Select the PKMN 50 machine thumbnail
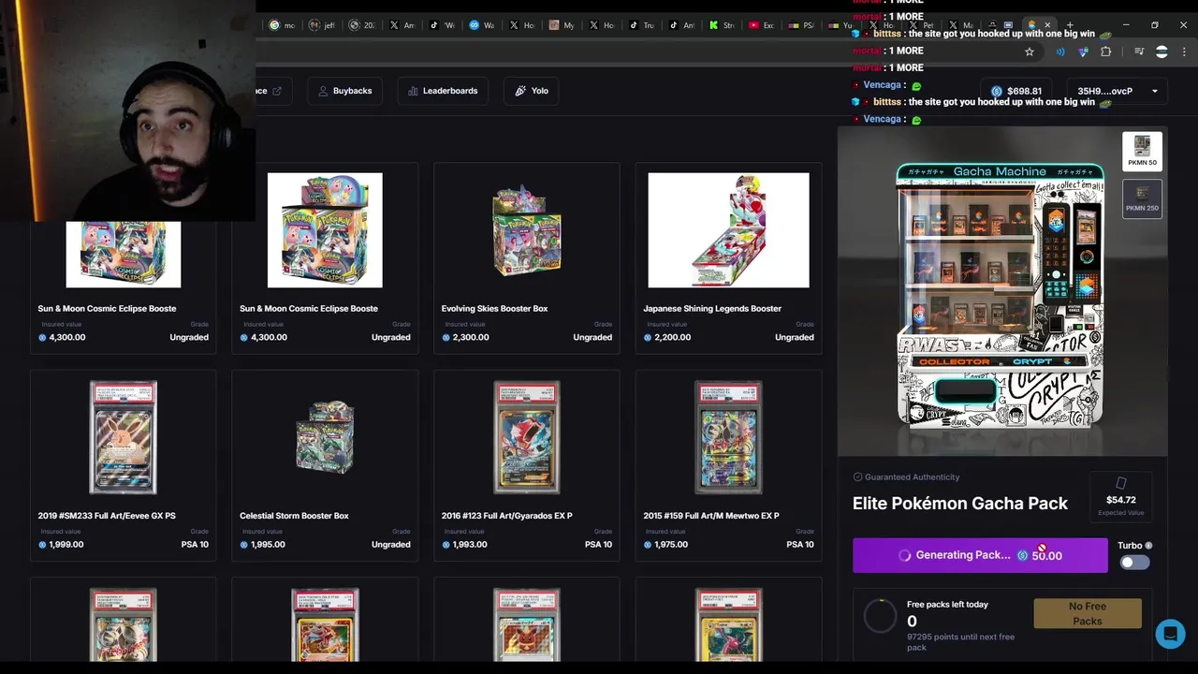 tap(1142, 151)
